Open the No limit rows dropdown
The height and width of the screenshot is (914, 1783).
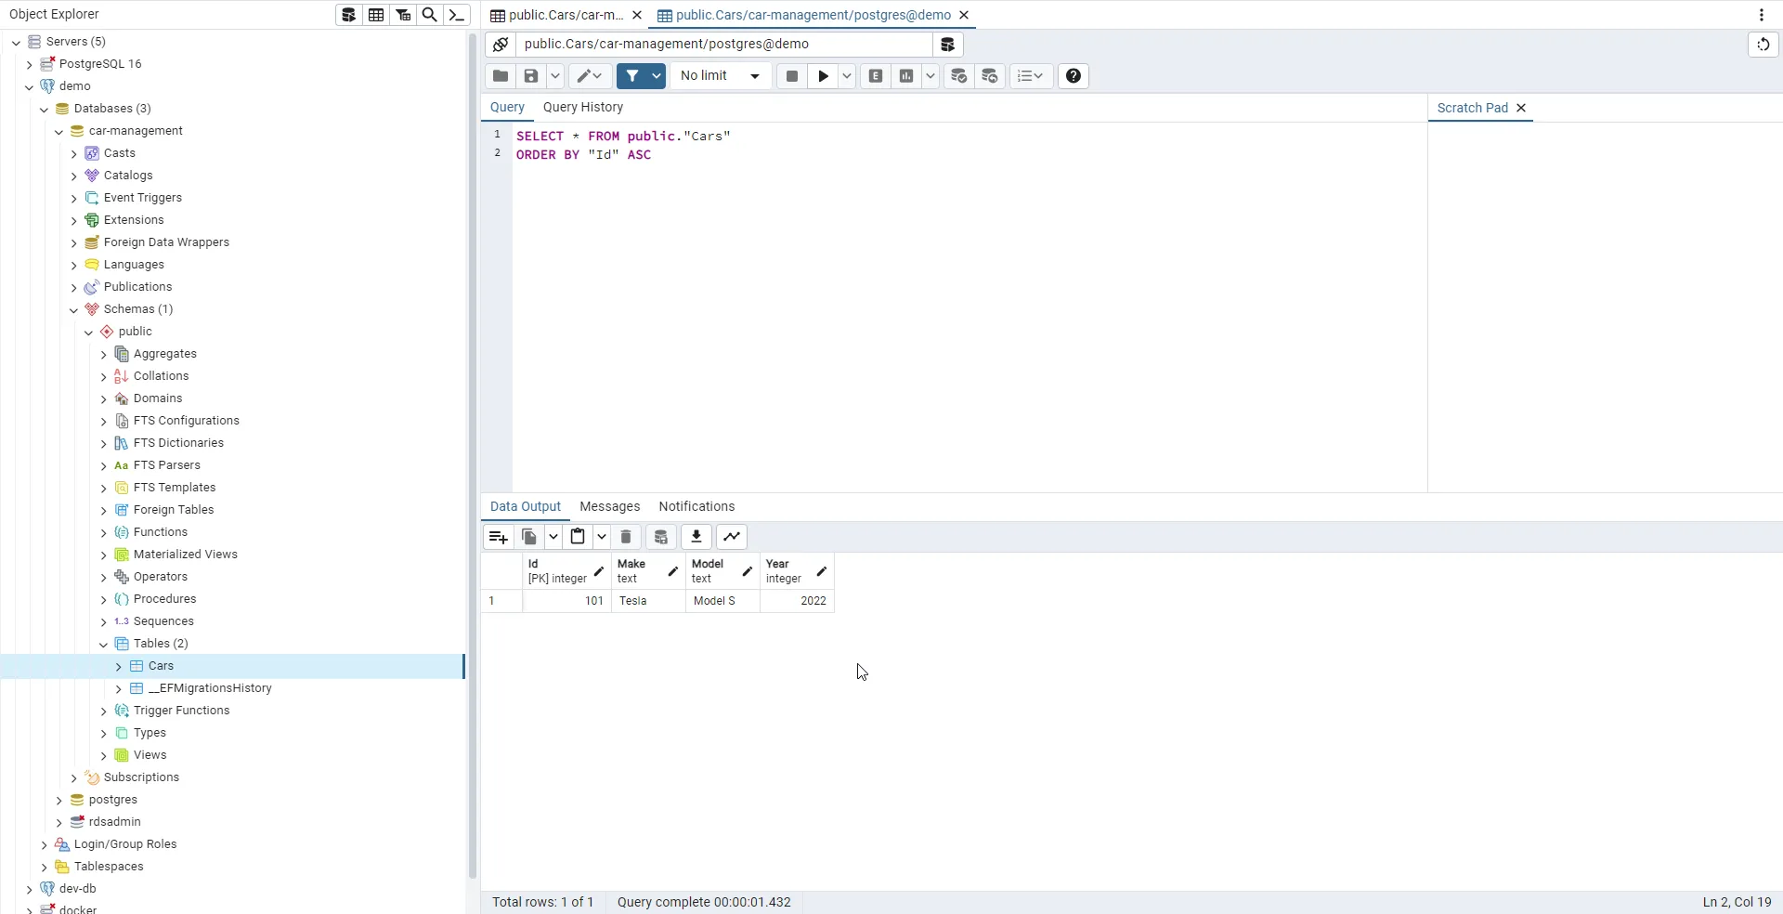[721, 76]
